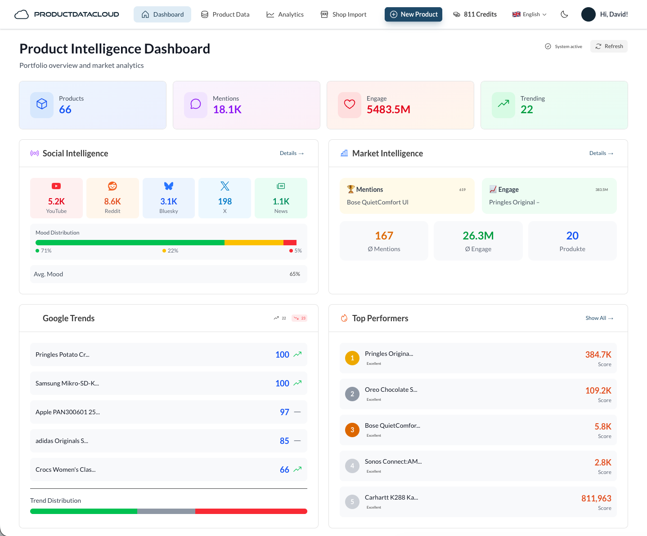Image resolution: width=647 pixels, height=536 pixels.
Task: Click "adidas Originals S..." trend name
Action: pos(62,441)
